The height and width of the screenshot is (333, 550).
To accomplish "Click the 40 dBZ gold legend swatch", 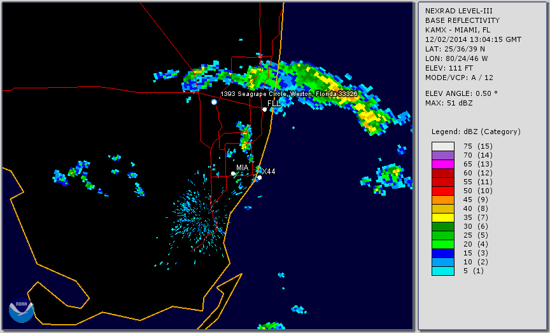I will (x=443, y=208).
